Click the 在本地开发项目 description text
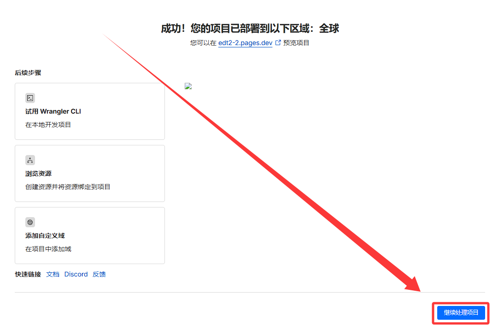The width and height of the screenshot is (504, 334). (48, 125)
